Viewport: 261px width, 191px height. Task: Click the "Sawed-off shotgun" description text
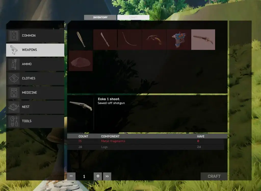coord(111,103)
